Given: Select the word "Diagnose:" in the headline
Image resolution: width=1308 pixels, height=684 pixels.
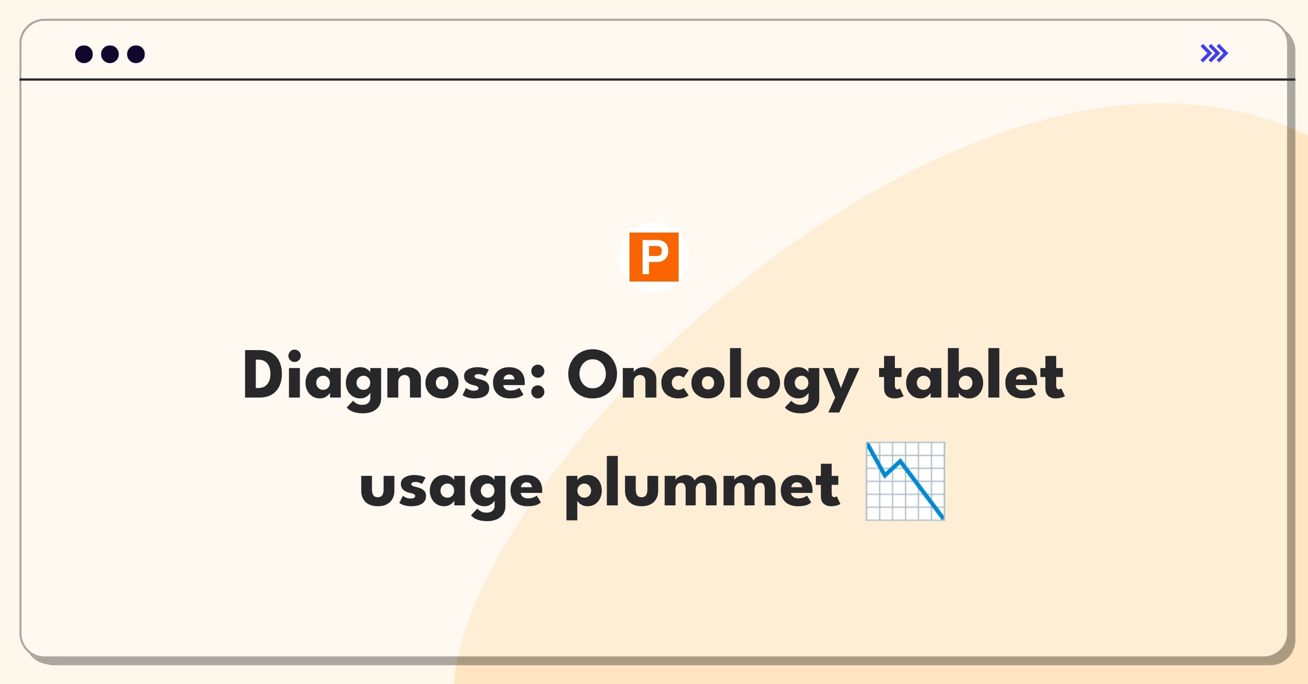Looking at the screenshot, I should 394,379.
